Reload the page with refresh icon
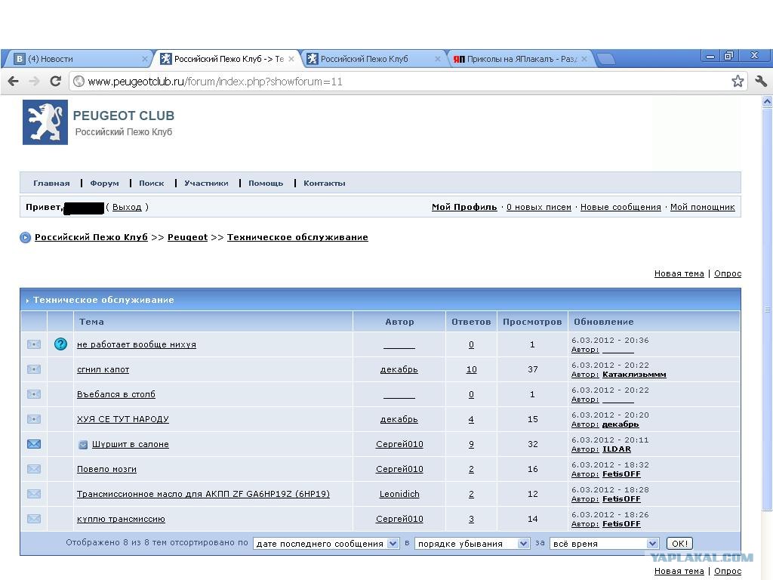The image size is (773, 580). pos(56,82)
